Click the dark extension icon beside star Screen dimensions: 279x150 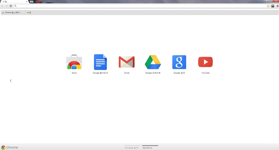pyautogui.click(x=273, y=6)
